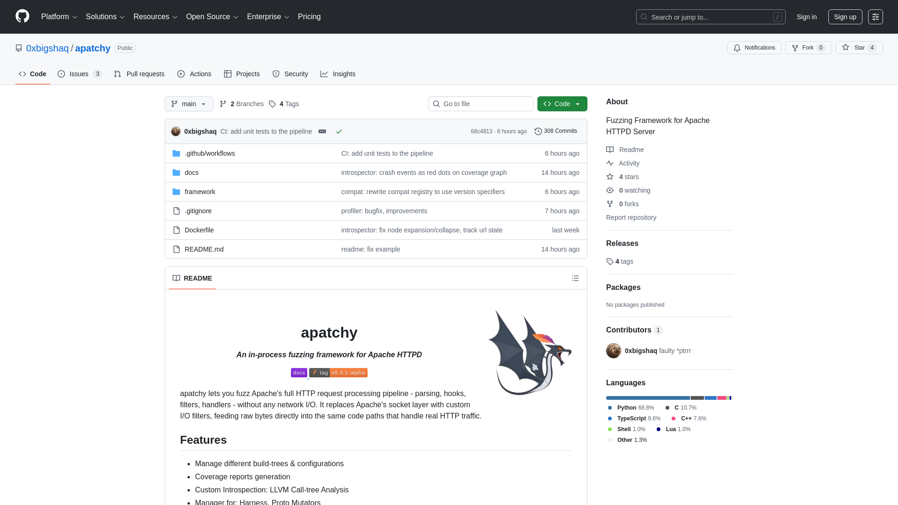Open the GitHub home logo
The image size is (898, 505).
click(22, 17)
